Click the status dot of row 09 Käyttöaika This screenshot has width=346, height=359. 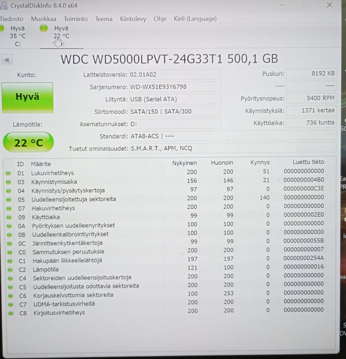pyautogui.click(x=9, y=217)
